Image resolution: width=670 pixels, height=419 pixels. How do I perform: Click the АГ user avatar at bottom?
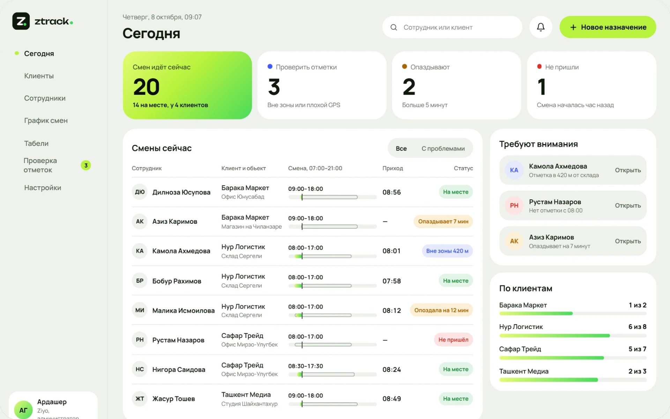(x=23, y=410)
